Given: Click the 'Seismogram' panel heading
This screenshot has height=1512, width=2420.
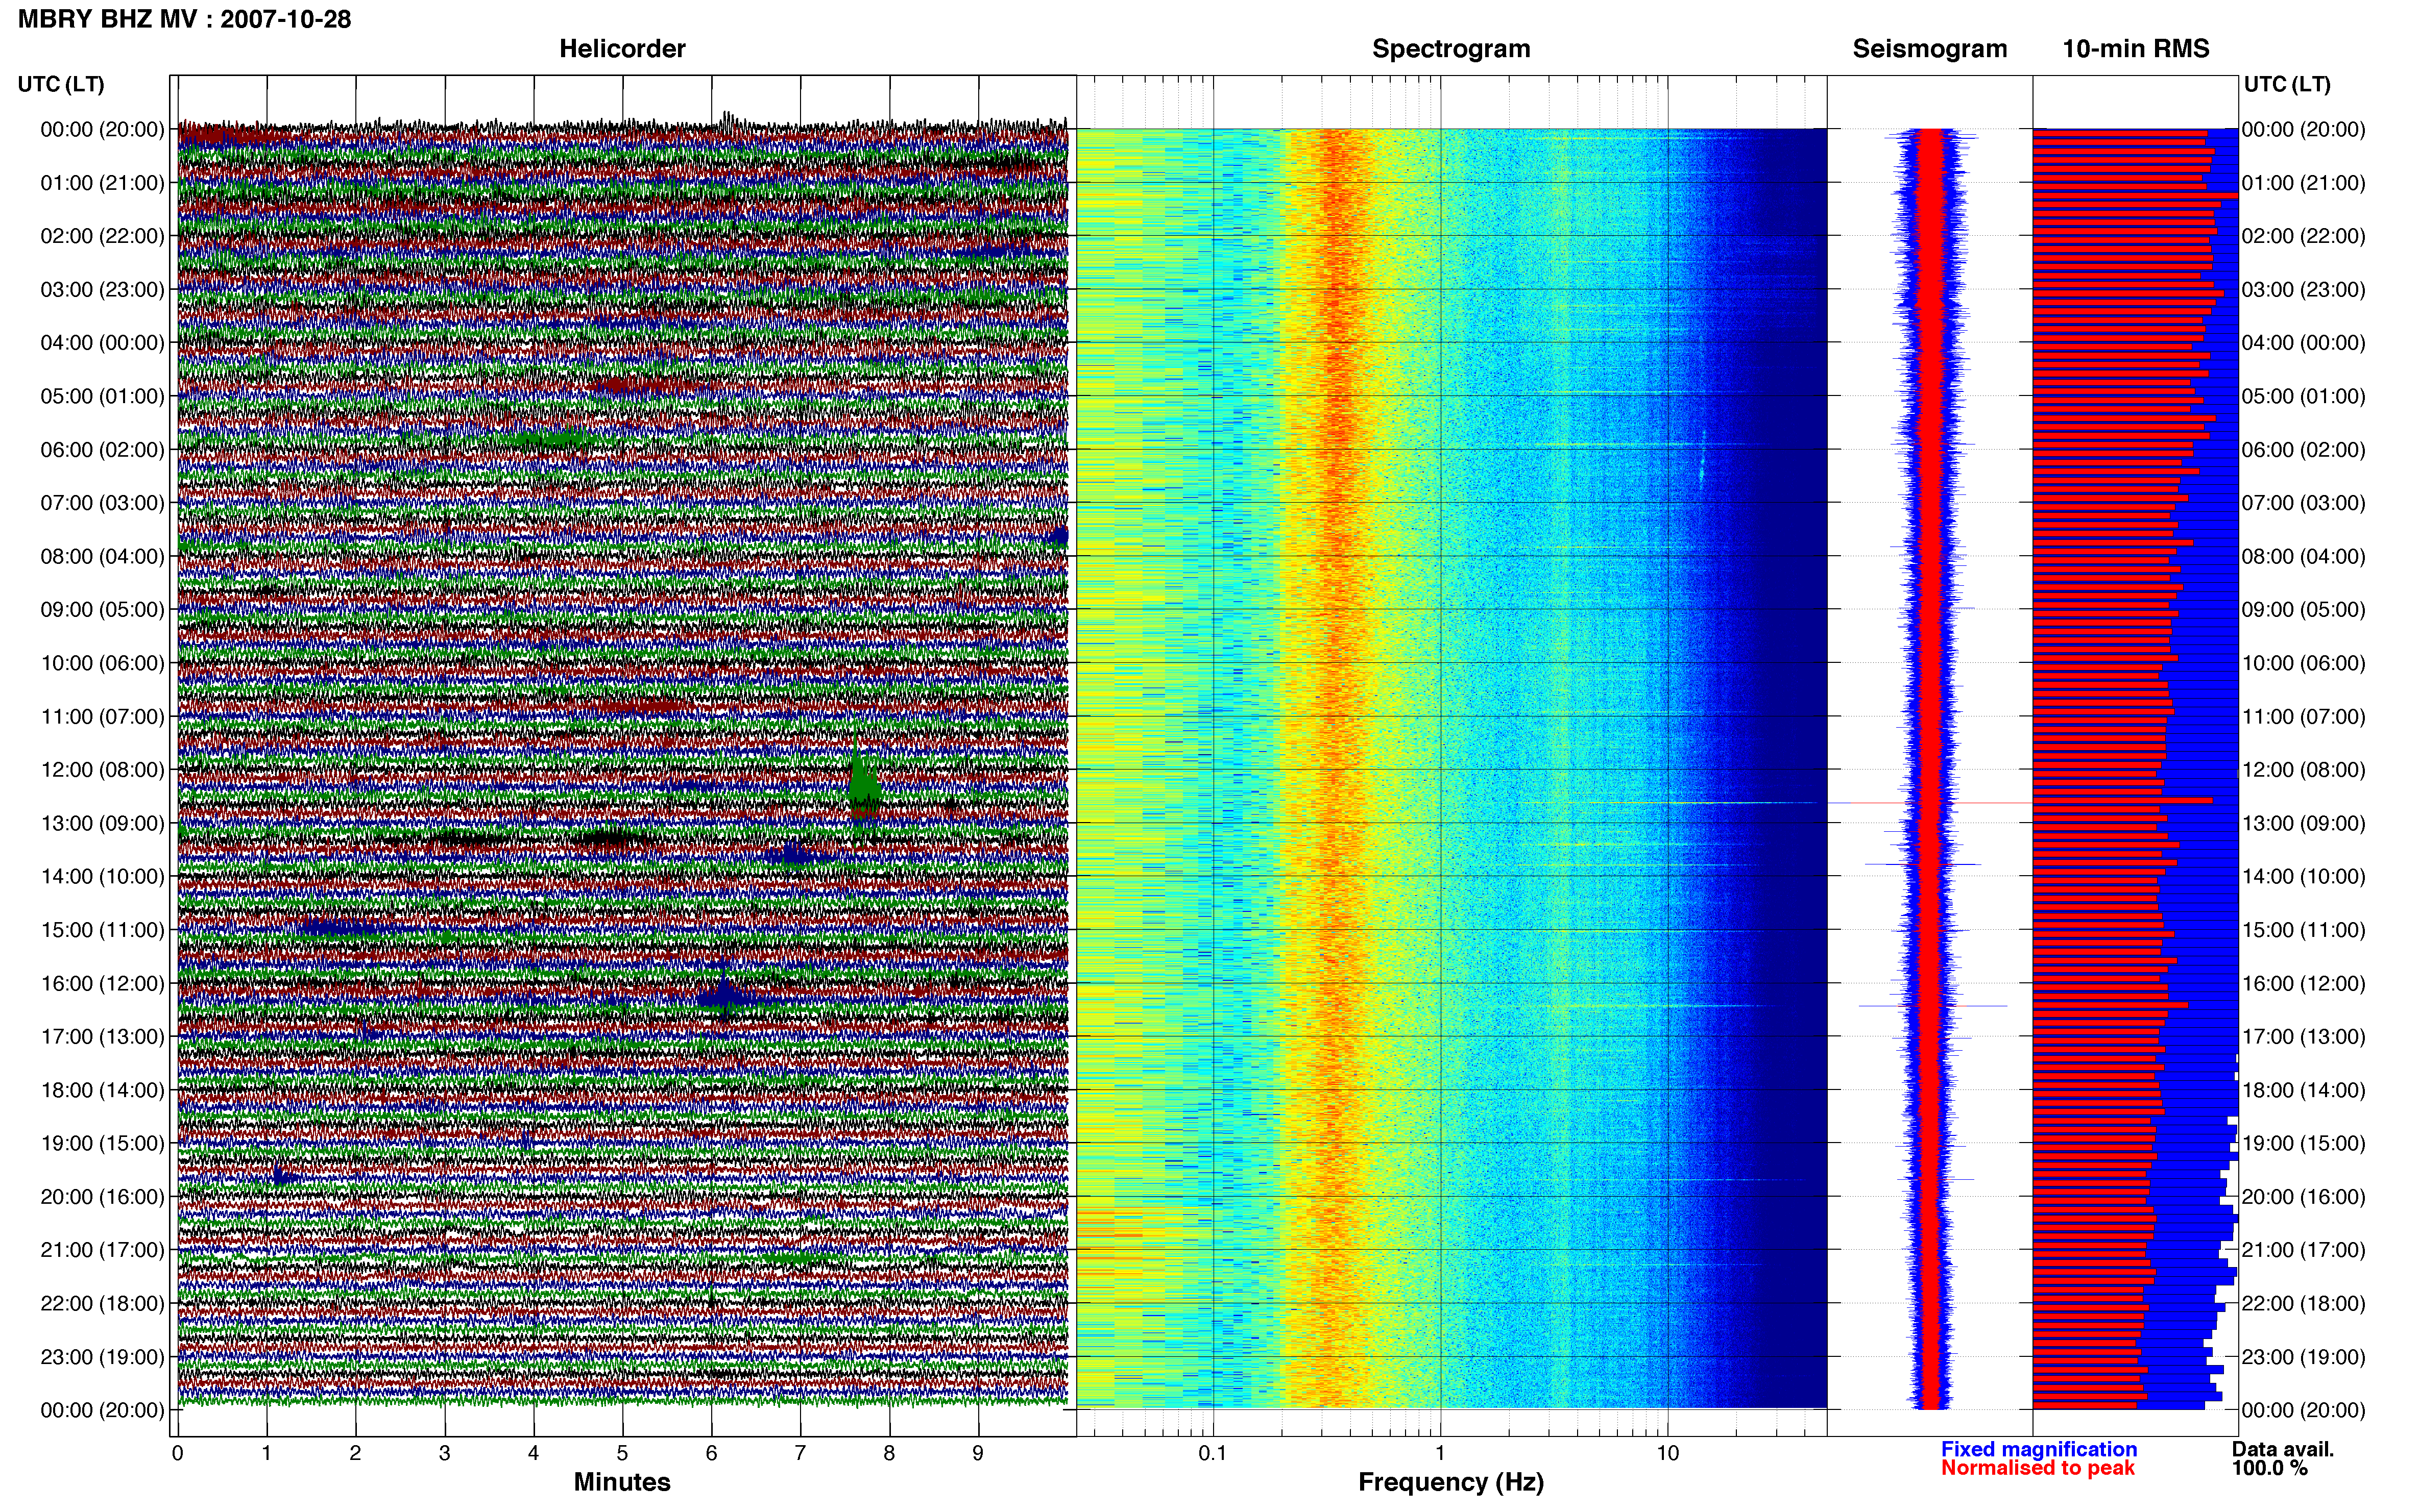Looking at the screenshot, I should click(1929, 48).
